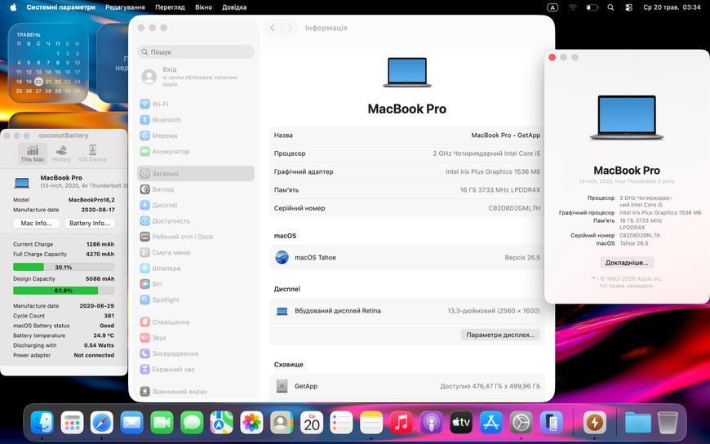Select Bluetooth in settings sidebar

(196, 120)
